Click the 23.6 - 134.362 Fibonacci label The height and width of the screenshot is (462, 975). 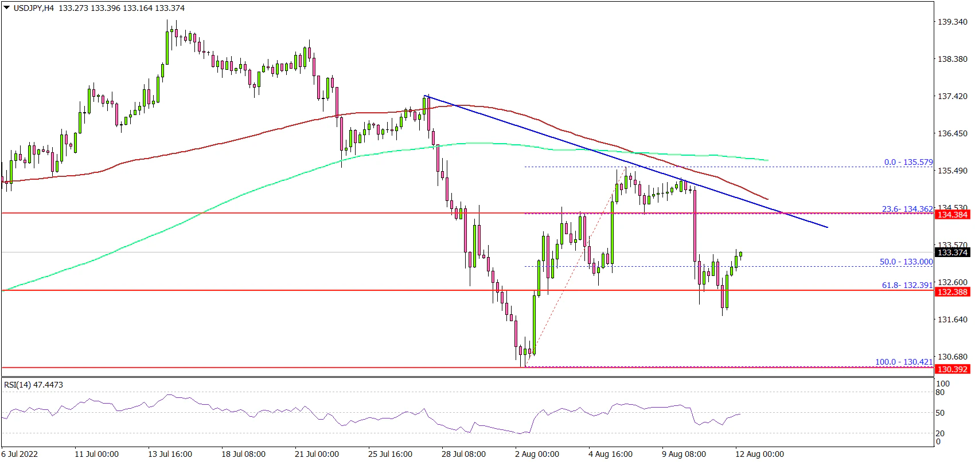click(907, 209)
